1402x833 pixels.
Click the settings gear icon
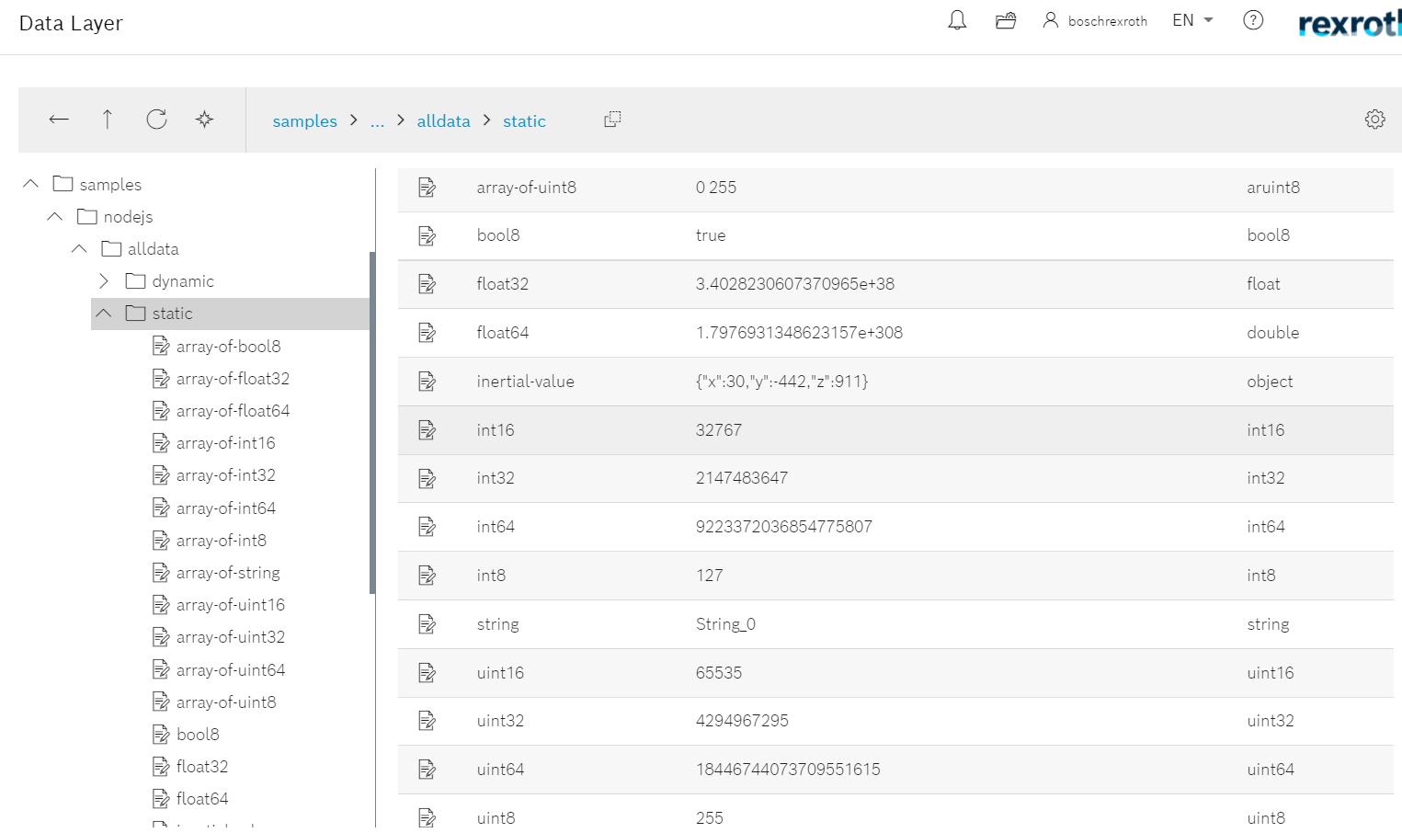pyautogui.click(x=1374, y=120)
